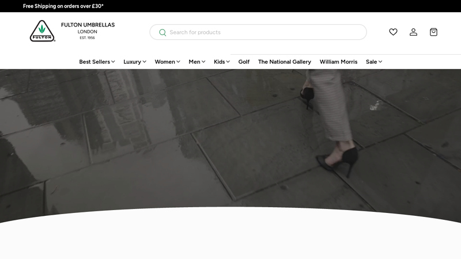Screen dimensions: 461x259
Task: Expand the Luxury dropdown menu
Action: (x=135, y=62)
